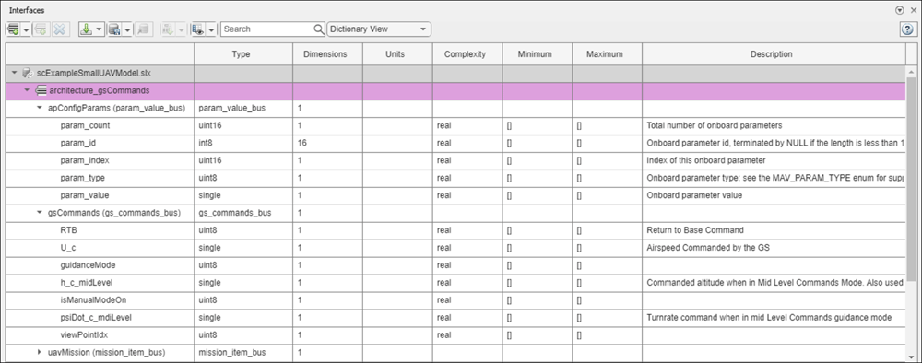Select the U_c element row
The height and width of the screenshot is (363, 922).
(455, 247)
